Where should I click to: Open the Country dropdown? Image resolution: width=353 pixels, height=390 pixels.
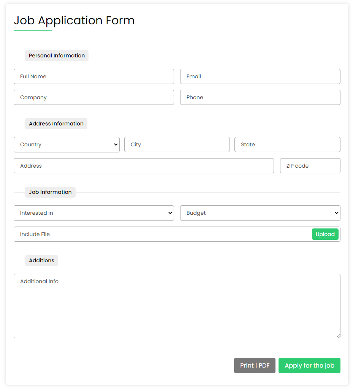[x=66, y=144]
